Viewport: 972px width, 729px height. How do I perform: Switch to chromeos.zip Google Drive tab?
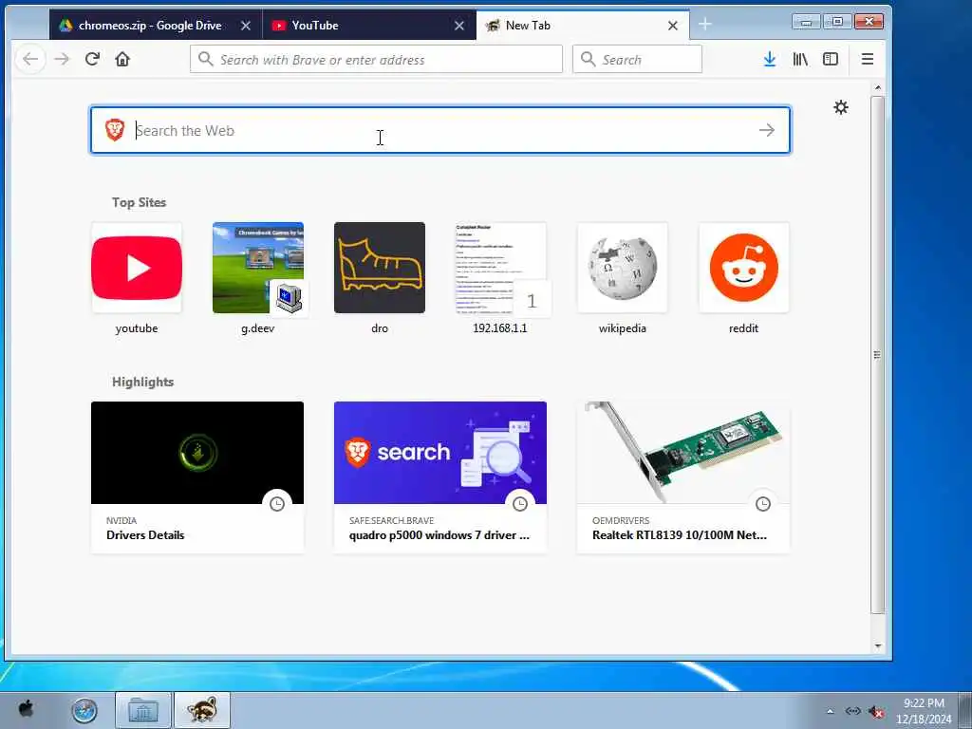[156, 26]
